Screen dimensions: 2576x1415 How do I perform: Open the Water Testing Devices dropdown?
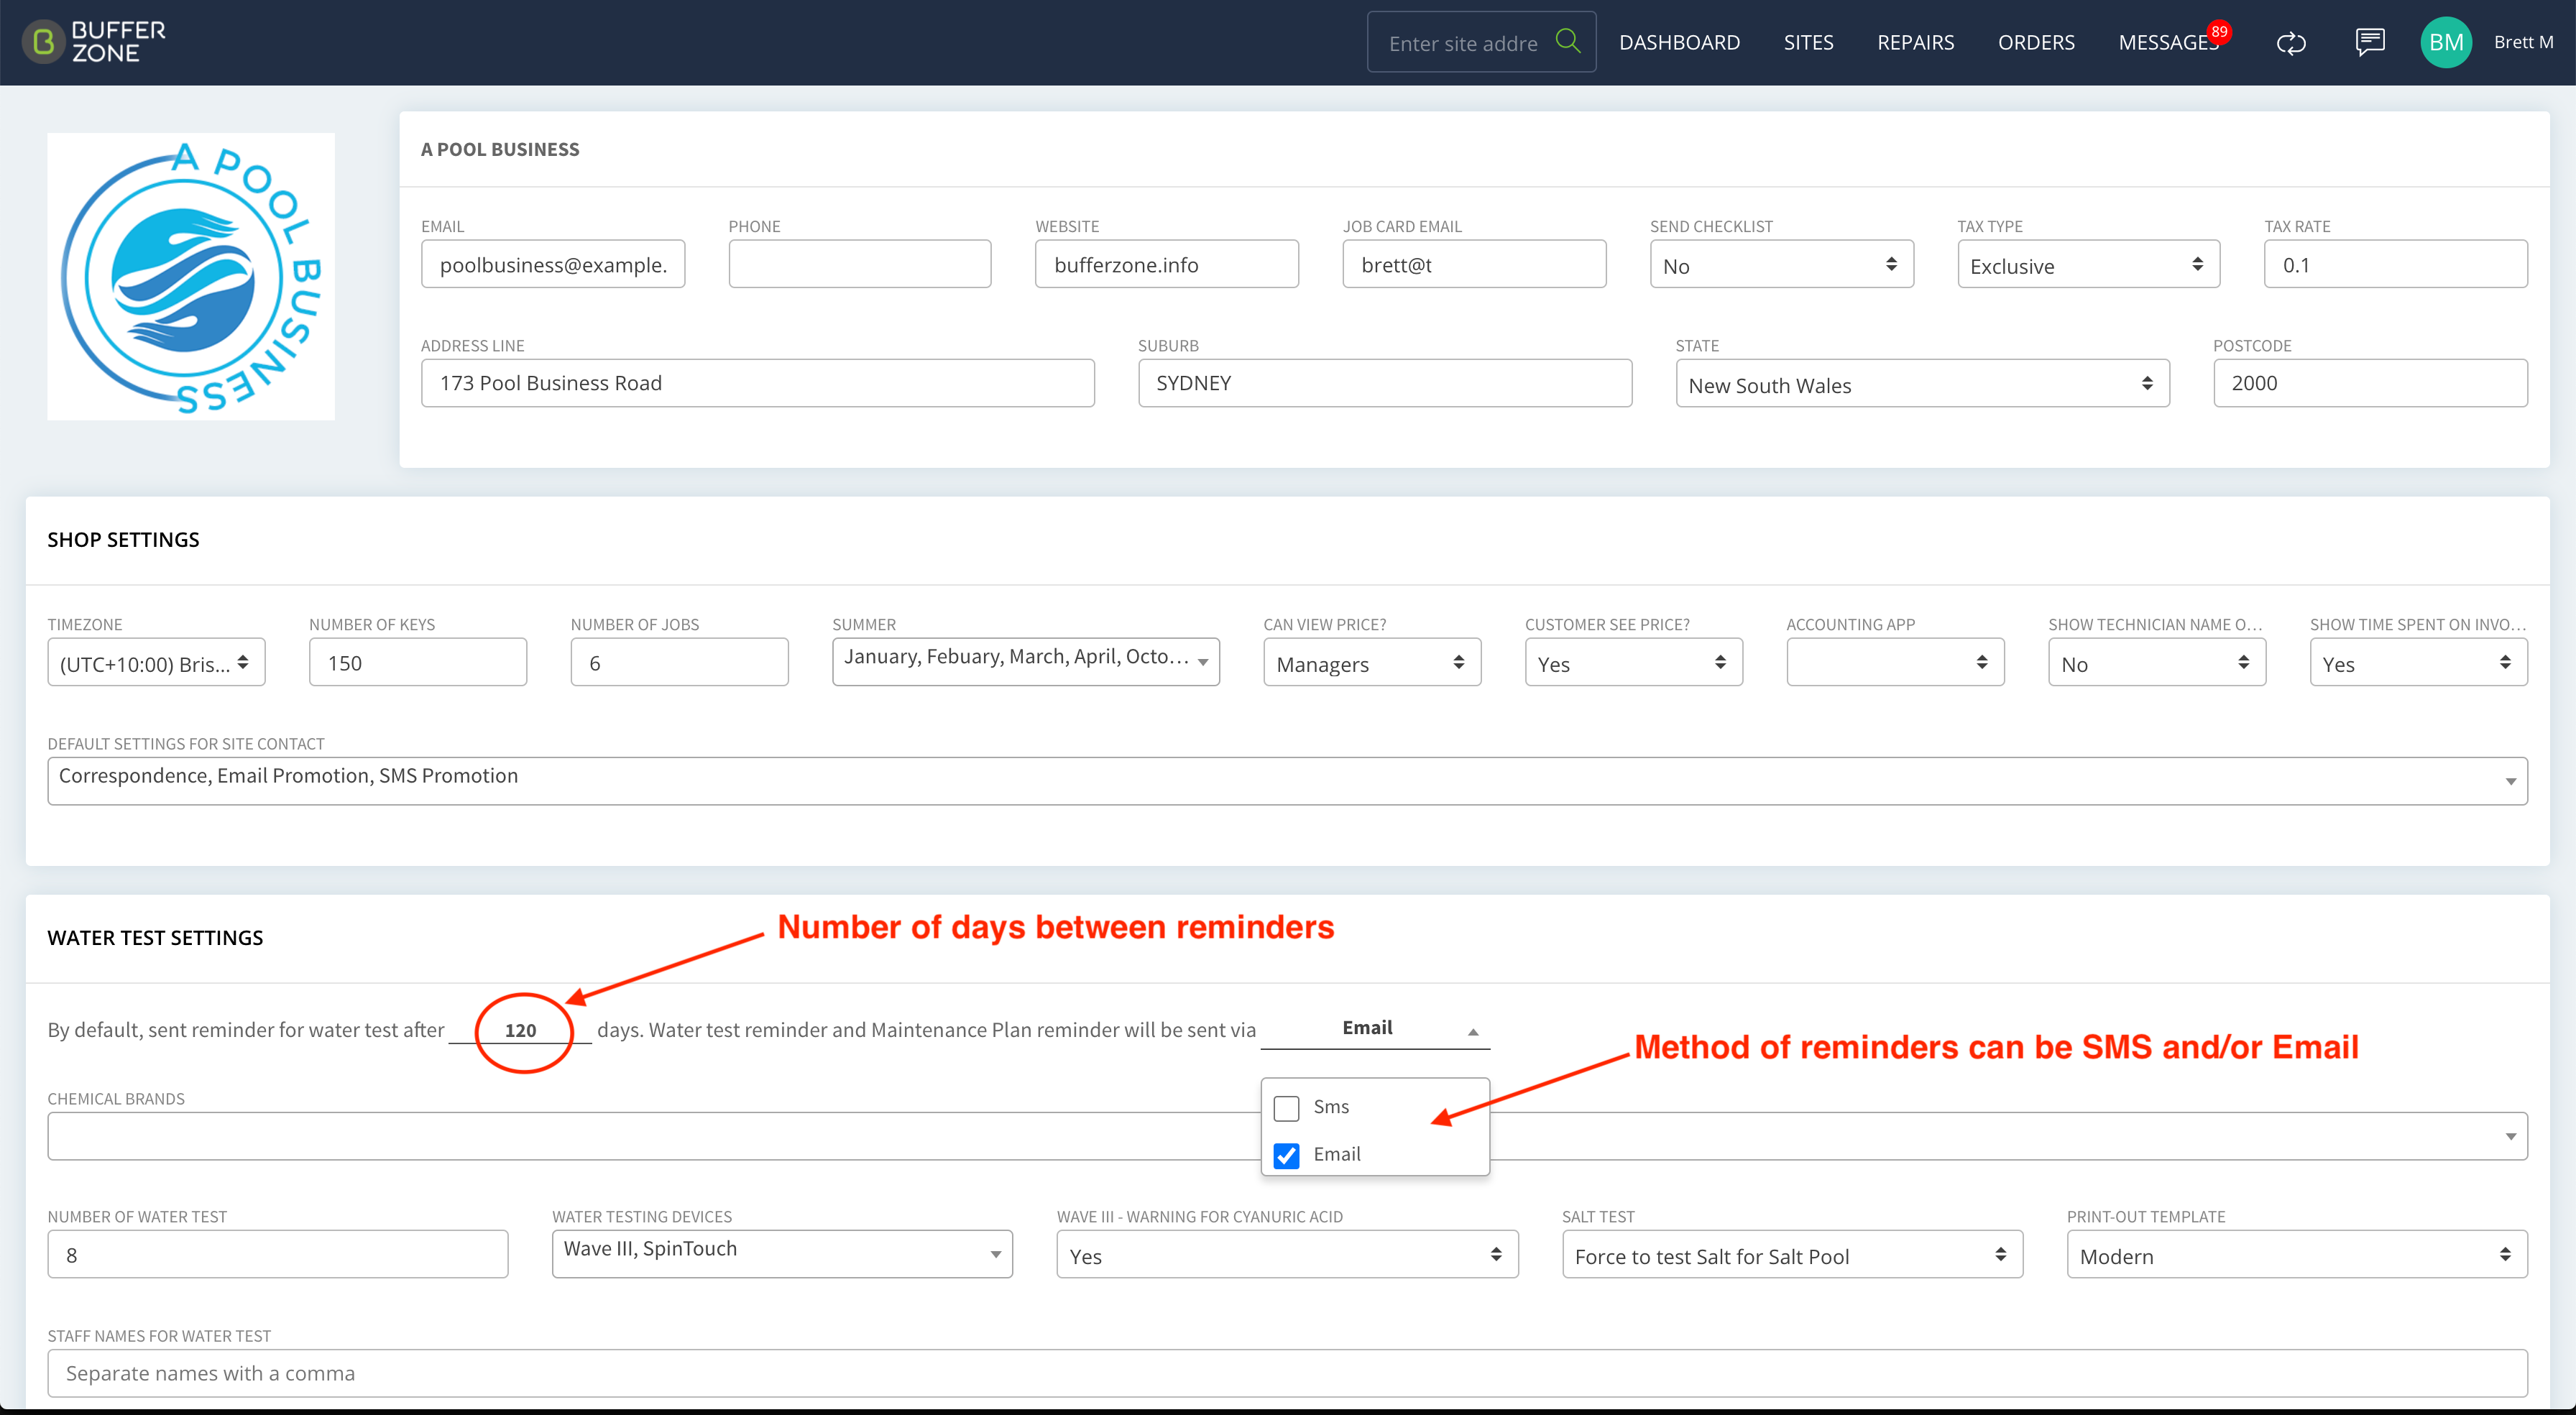(782, 1254)
